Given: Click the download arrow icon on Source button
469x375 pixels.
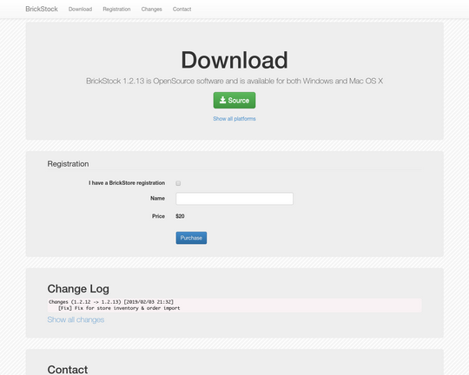Looking at the screenshot, I should pyautogui.click(x=222, y=100).
